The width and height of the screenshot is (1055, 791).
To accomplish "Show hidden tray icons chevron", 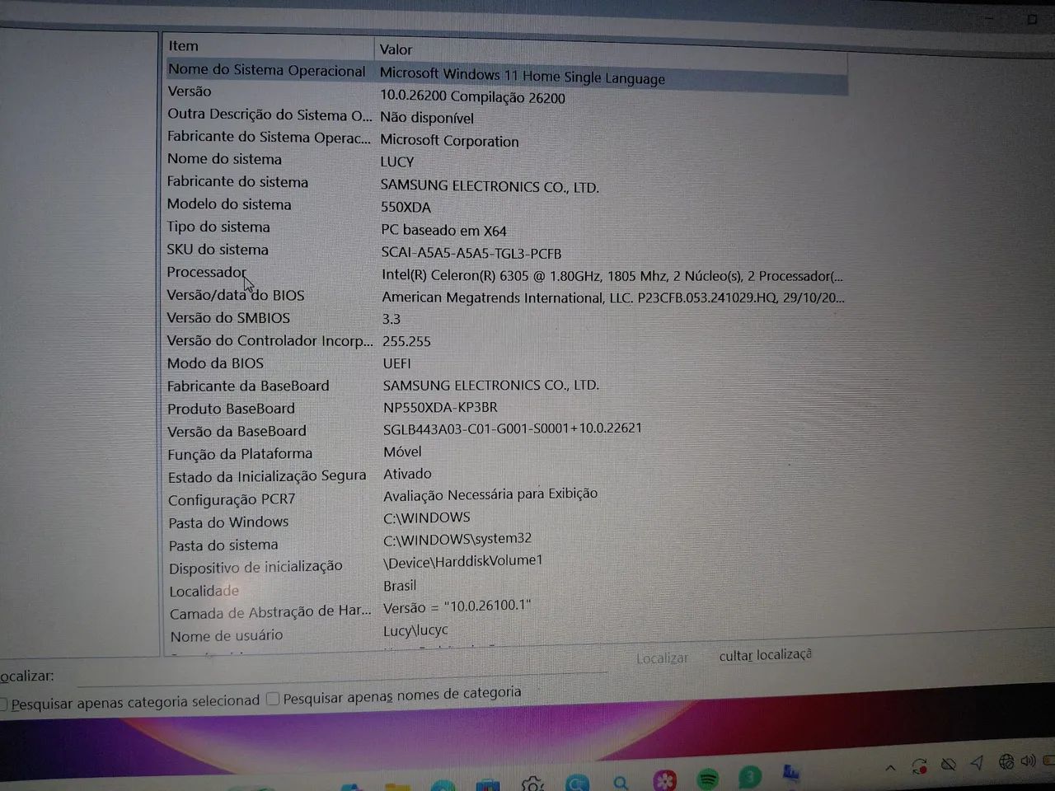I will pos(890,768).
